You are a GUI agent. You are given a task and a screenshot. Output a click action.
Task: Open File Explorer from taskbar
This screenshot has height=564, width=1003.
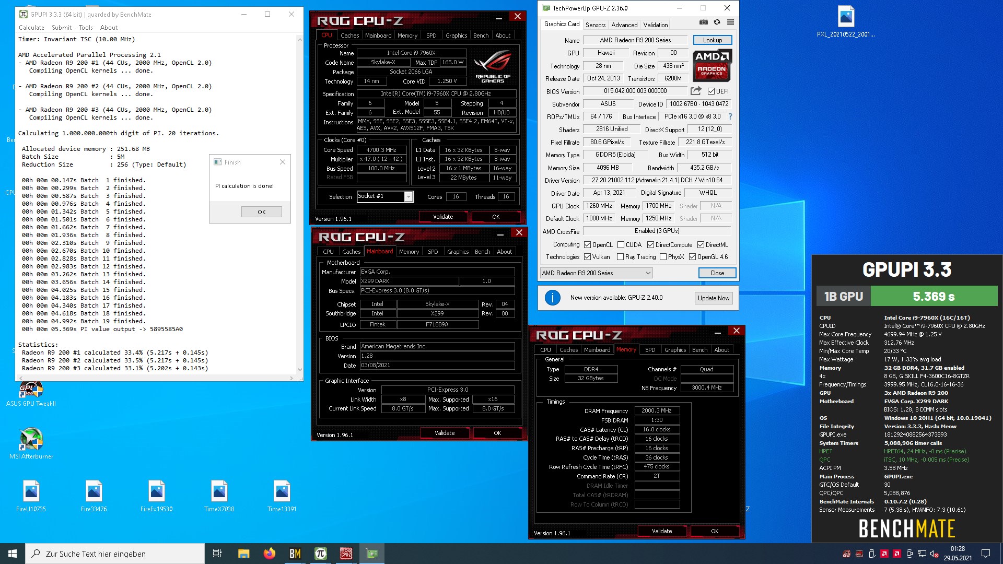coord(243,554)
